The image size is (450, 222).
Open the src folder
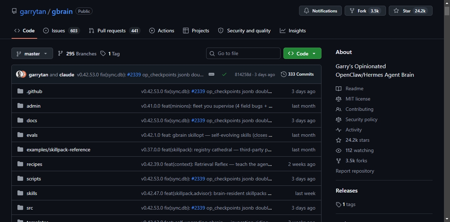click(x=30, y=208)
